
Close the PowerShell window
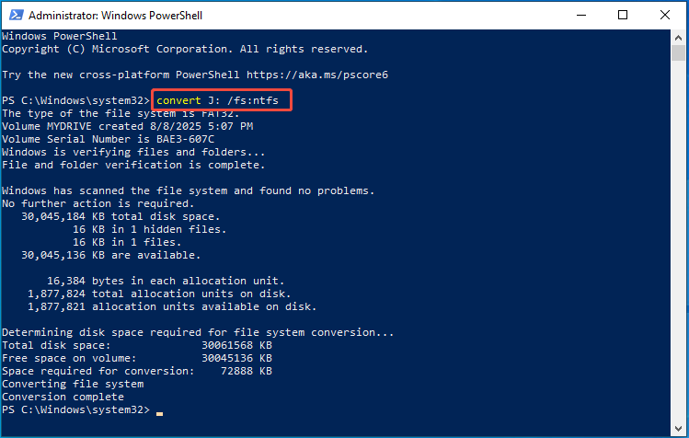click(x=665, y=16)
